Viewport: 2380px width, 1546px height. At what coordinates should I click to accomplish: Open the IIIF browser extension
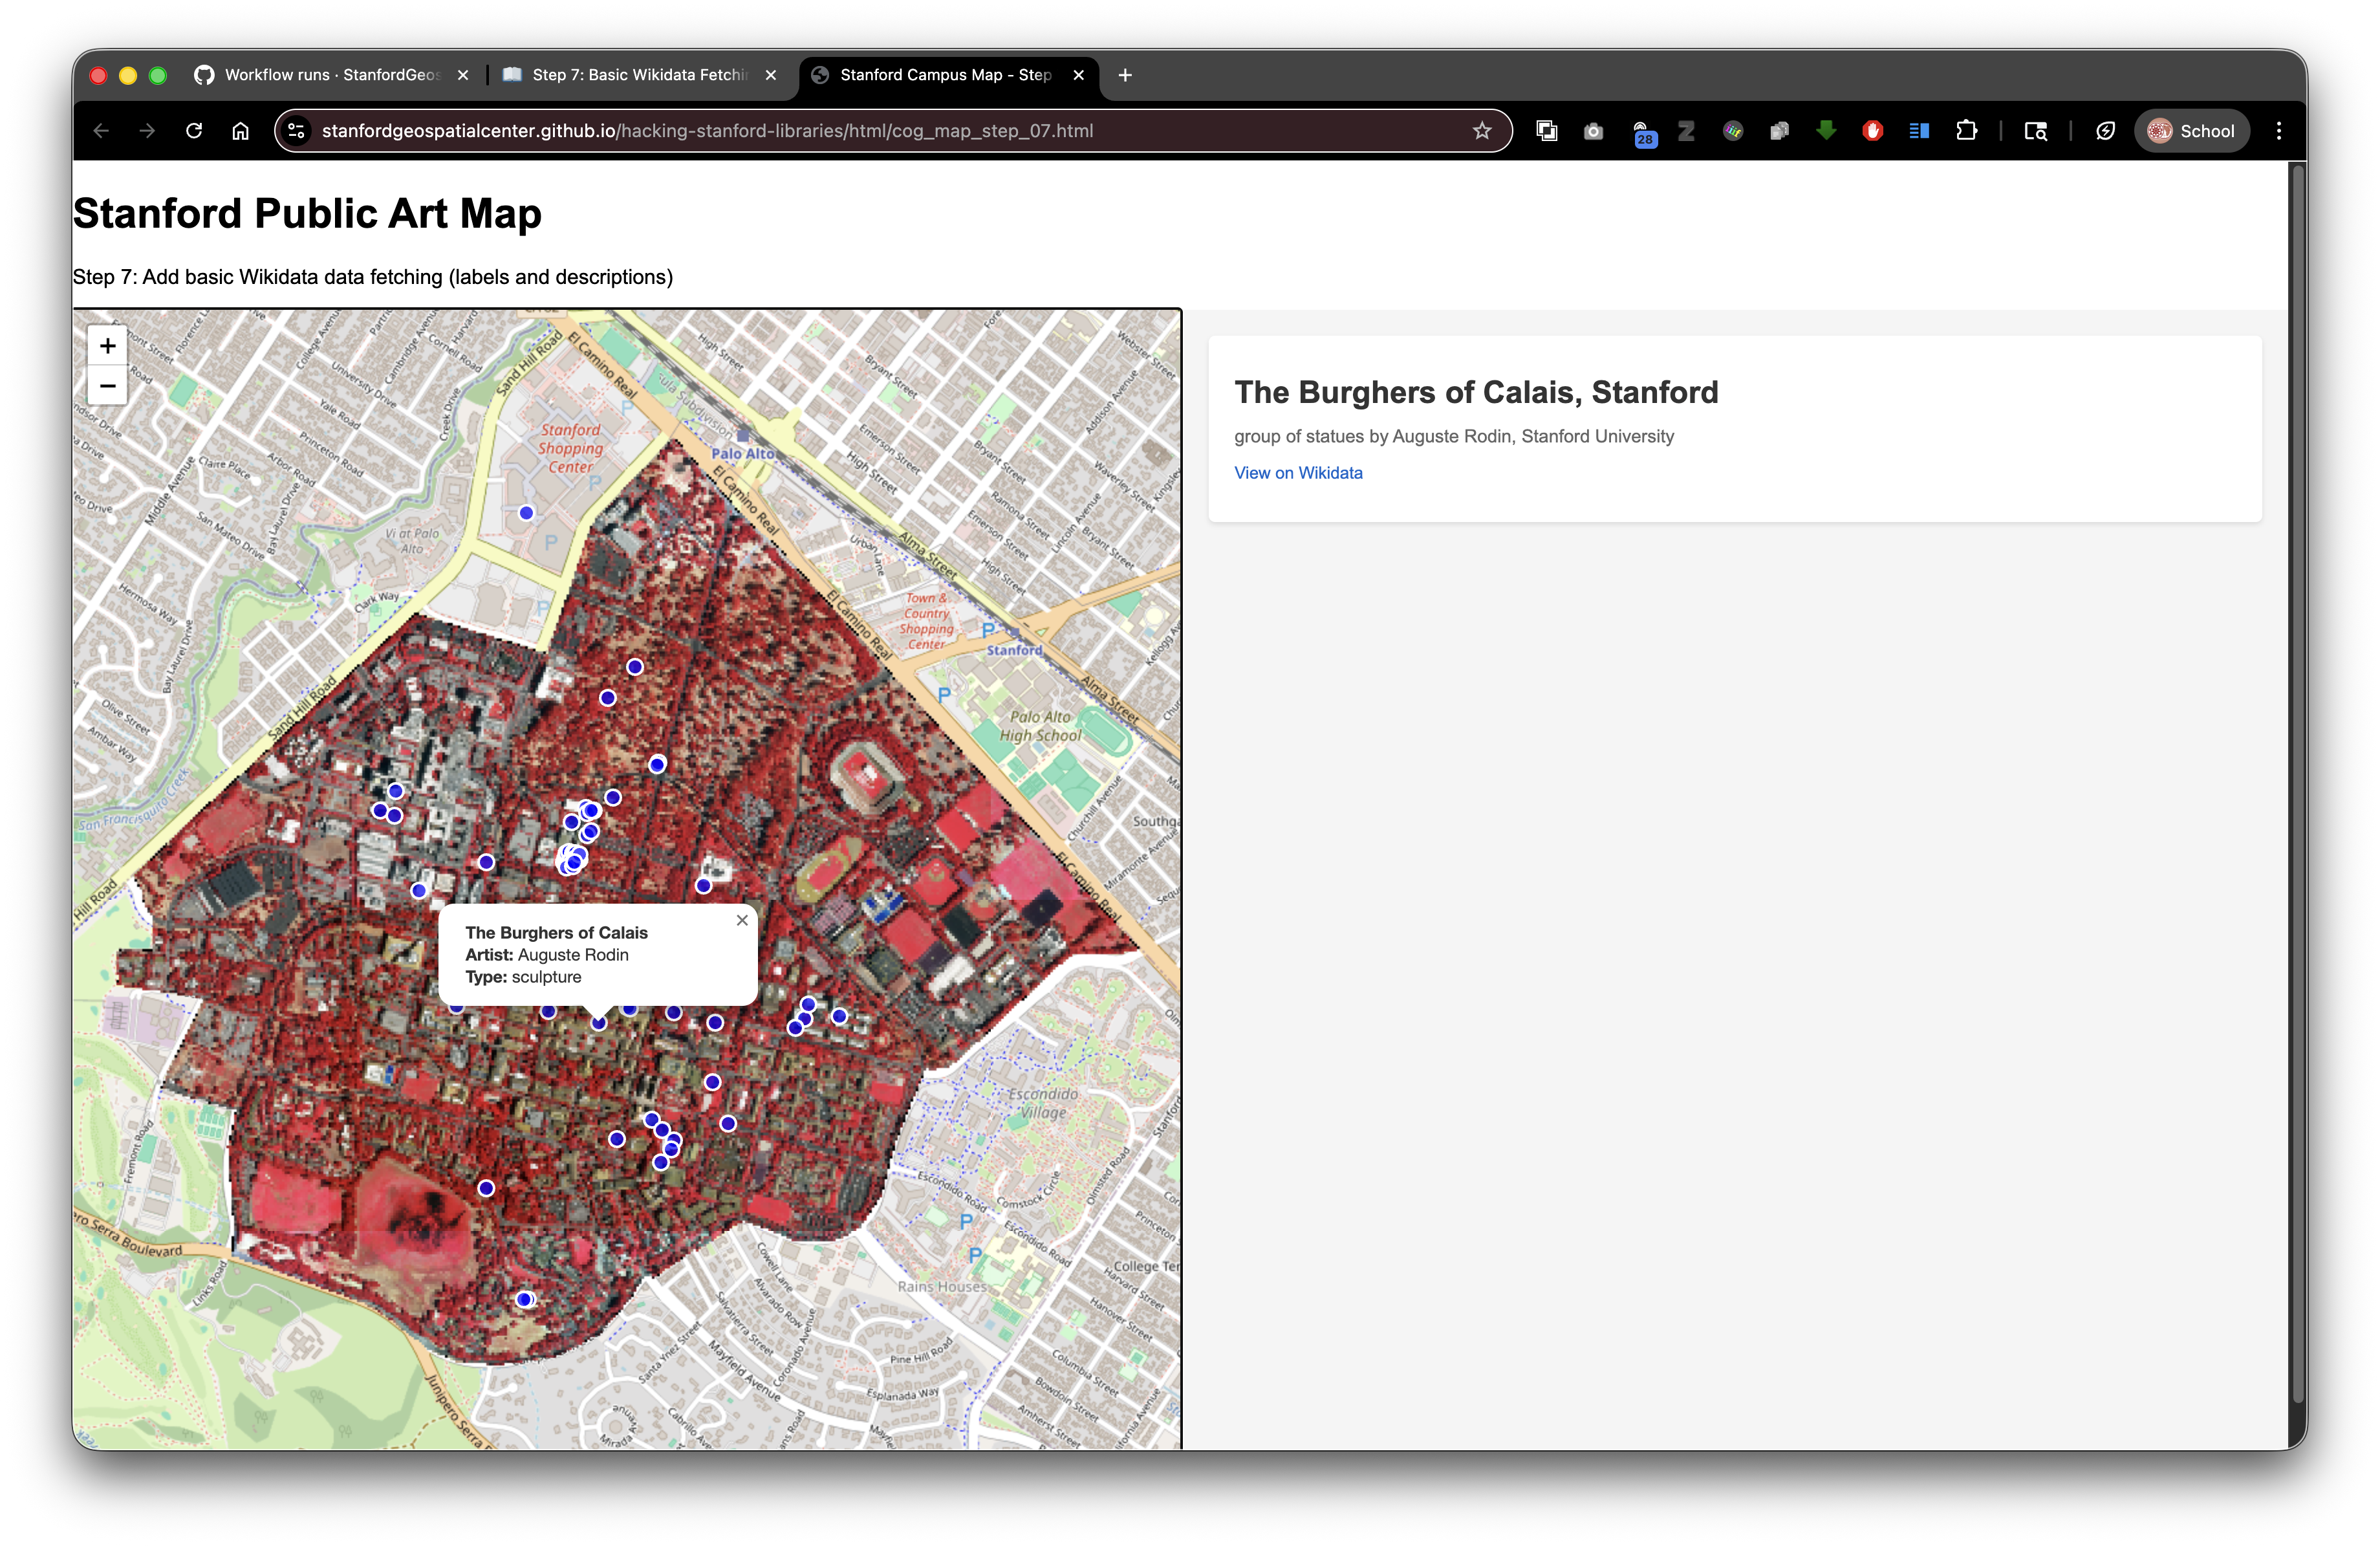1733,130
